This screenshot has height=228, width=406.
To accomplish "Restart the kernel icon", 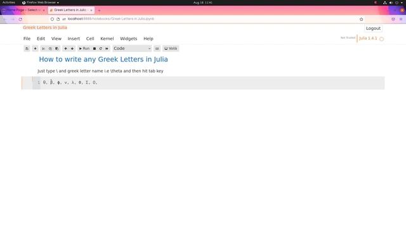I will coord(101,49).
